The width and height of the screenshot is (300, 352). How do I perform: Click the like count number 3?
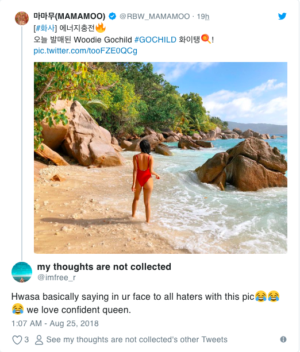26,339
